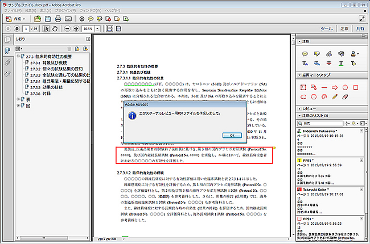Screen dimensions: 370x244
Task: Open the ツール pane
Action: (x=327, y=29)
